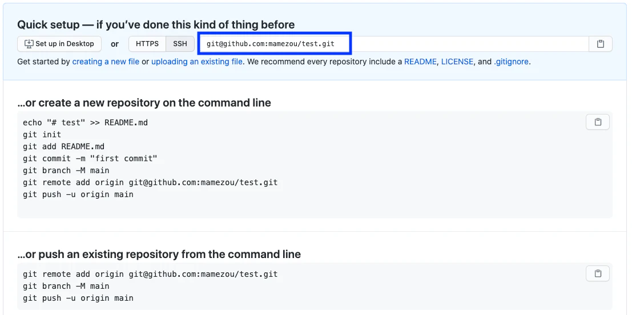Focus the git@github.com:mamezou/test.git URL field

[393, 44]
